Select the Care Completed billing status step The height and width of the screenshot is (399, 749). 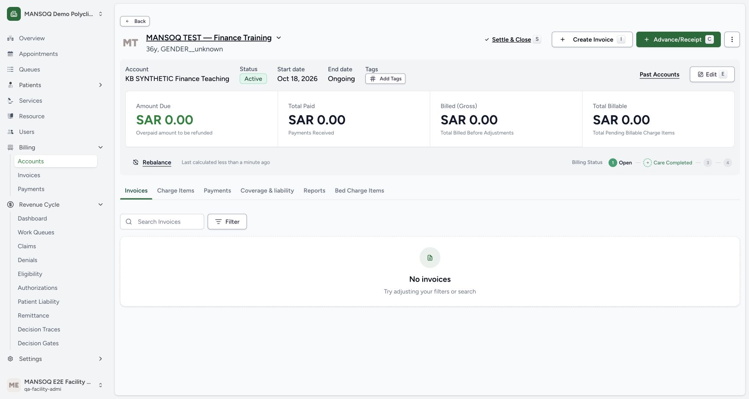pos(668,163)
